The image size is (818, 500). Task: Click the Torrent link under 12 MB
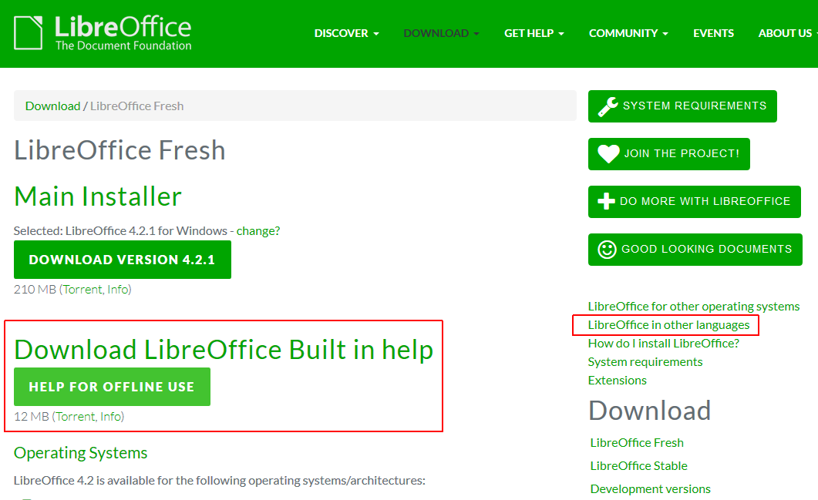(75, 417)
